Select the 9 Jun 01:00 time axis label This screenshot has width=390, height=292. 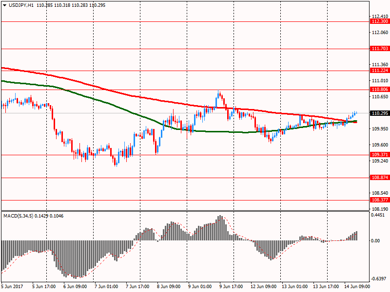pos(200,287)
